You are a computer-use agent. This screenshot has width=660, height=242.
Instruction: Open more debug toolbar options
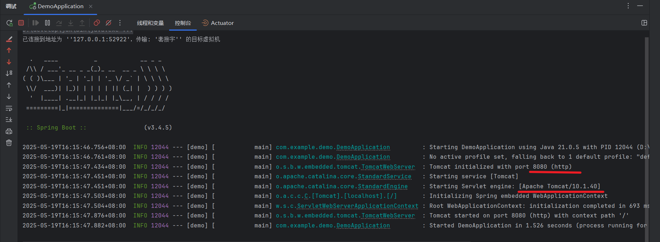(120, 23)
